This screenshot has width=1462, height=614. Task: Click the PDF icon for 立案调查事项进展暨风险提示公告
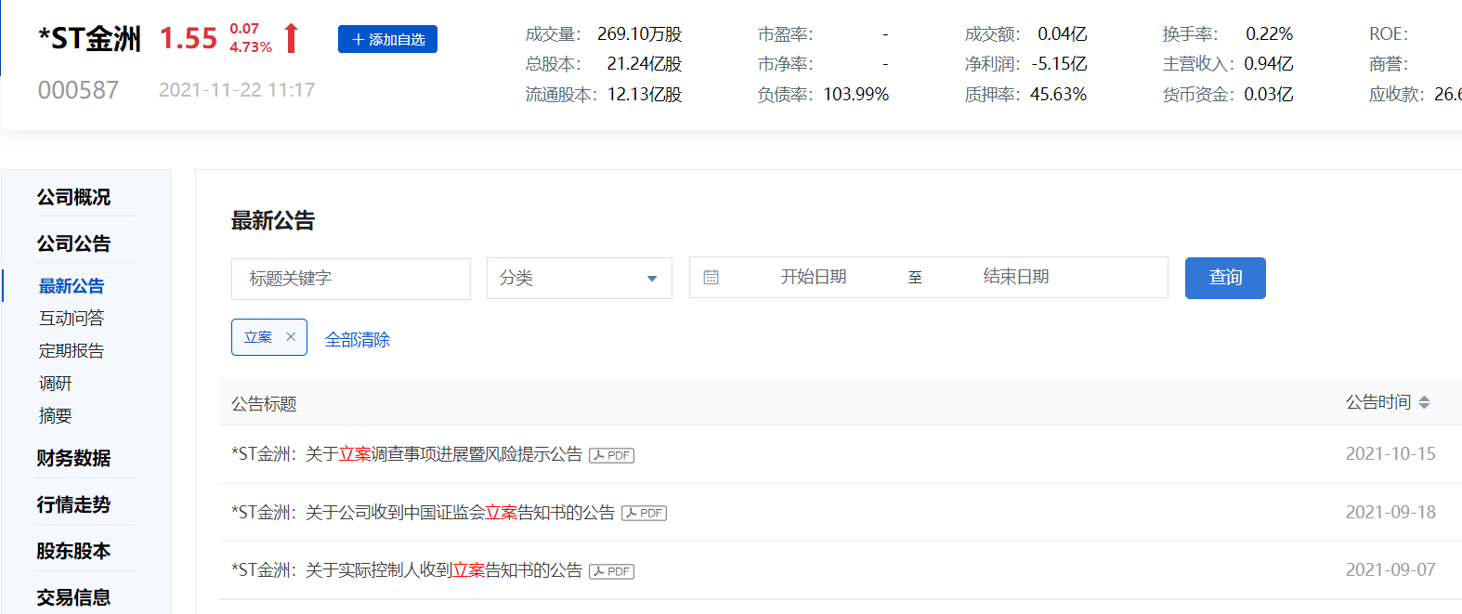click(x=611, y=455)
